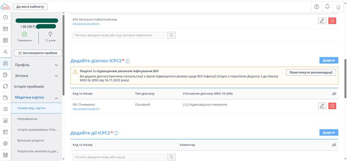Open the bottom calendar-star icon in sidebar
Screen dimensions: 347x161
tap(5, 155)
